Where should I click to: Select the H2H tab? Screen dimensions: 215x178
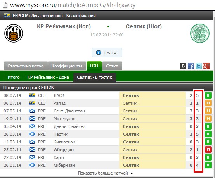tap(94, 66)
